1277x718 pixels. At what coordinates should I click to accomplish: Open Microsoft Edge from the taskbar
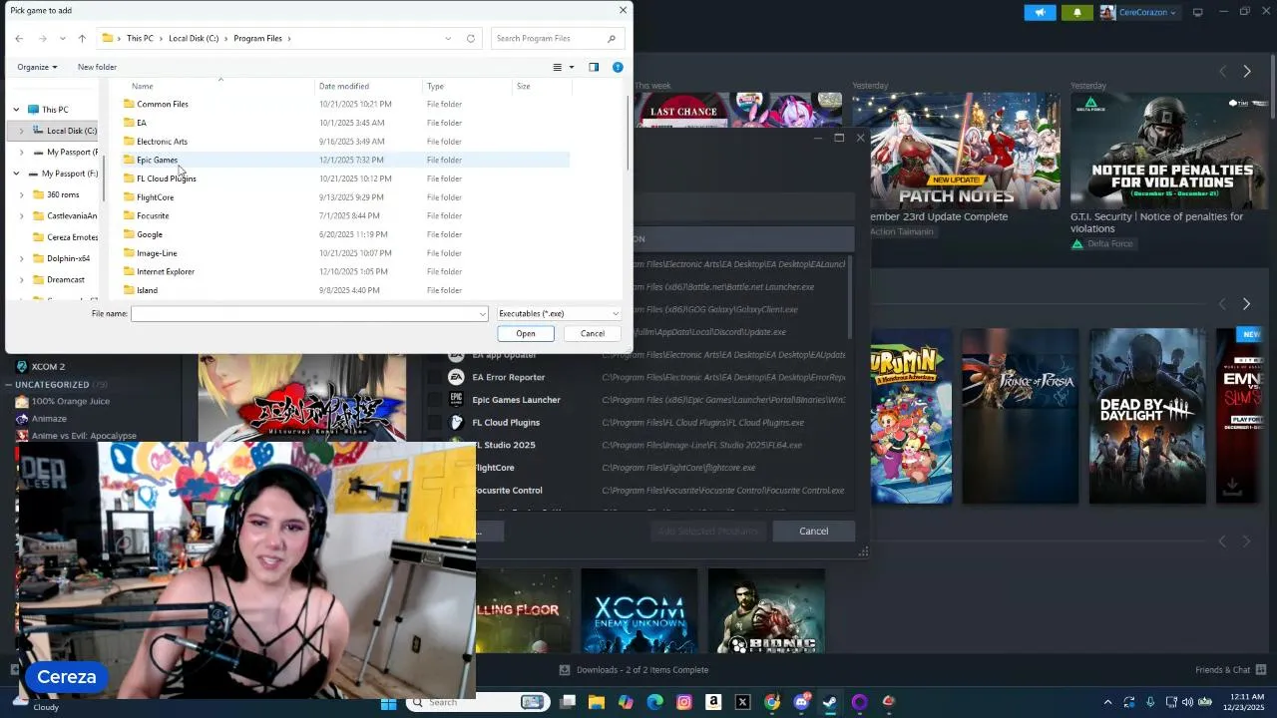point(654,702)
